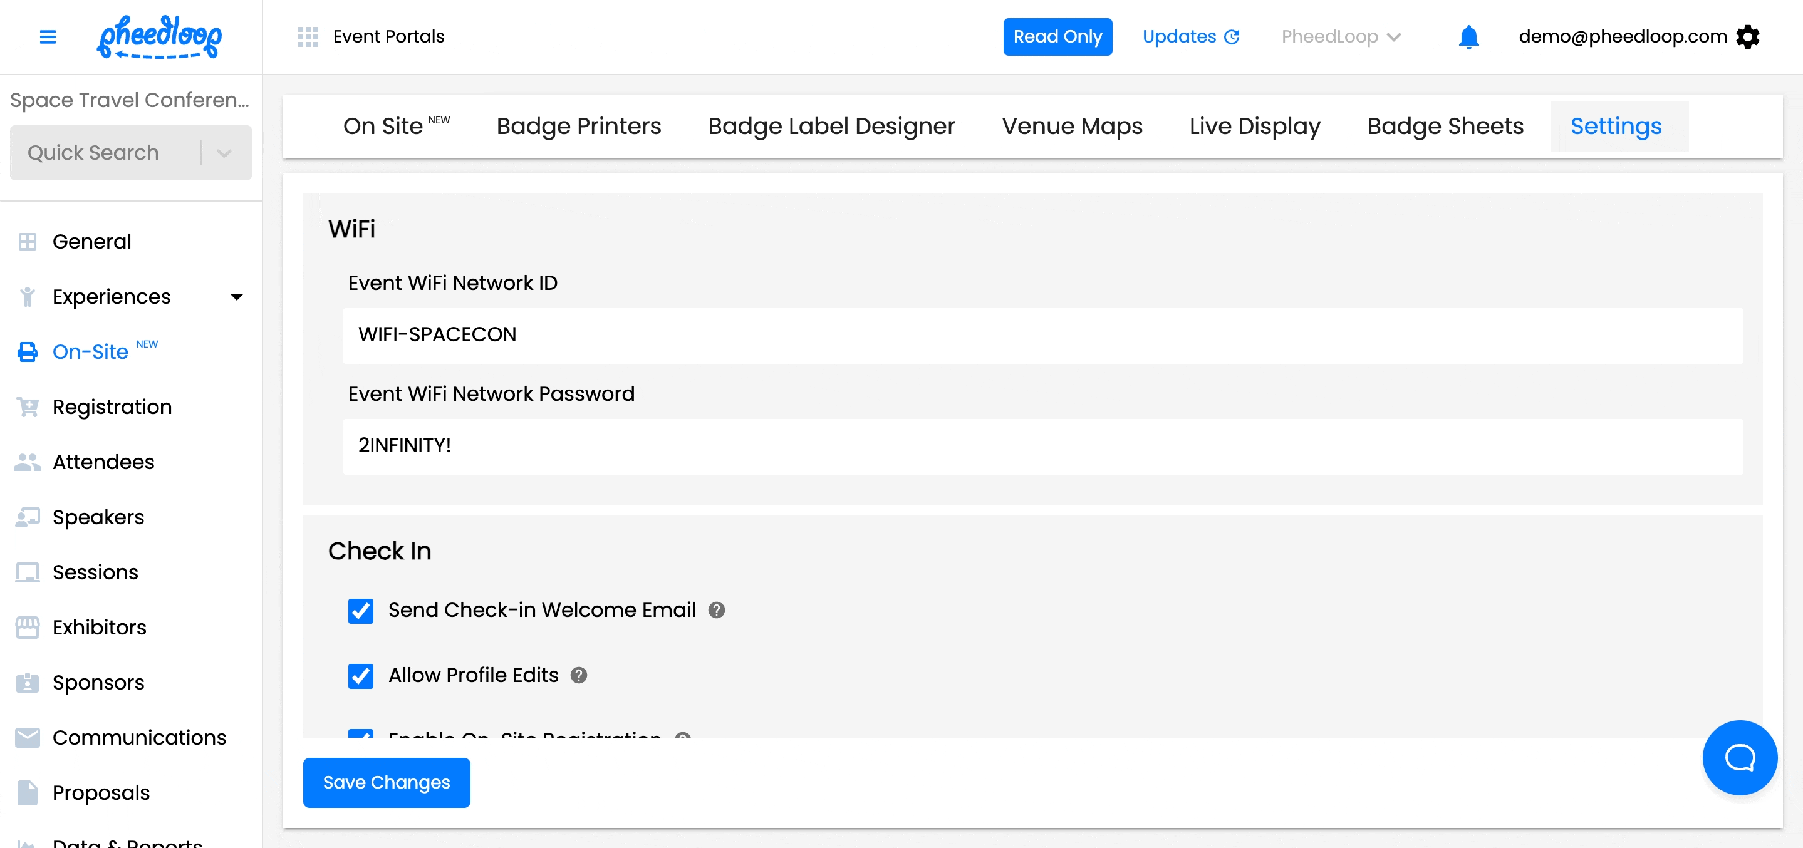Disable Allow Profile Edits
The width and height of the screenshot is (1803, 848).
click(360, 676)
